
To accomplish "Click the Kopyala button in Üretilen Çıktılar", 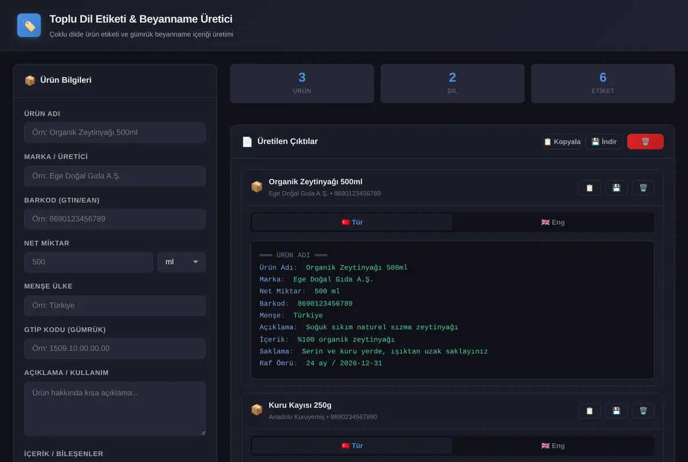I will pyautogui.click(x=562, y=142).
